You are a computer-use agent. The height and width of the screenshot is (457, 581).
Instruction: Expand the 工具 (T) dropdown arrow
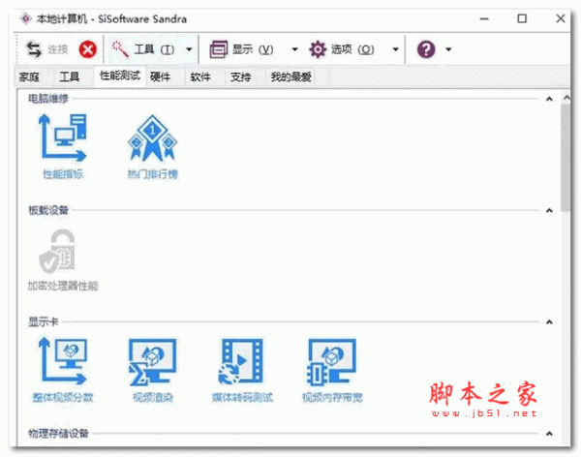click(189, 49)
